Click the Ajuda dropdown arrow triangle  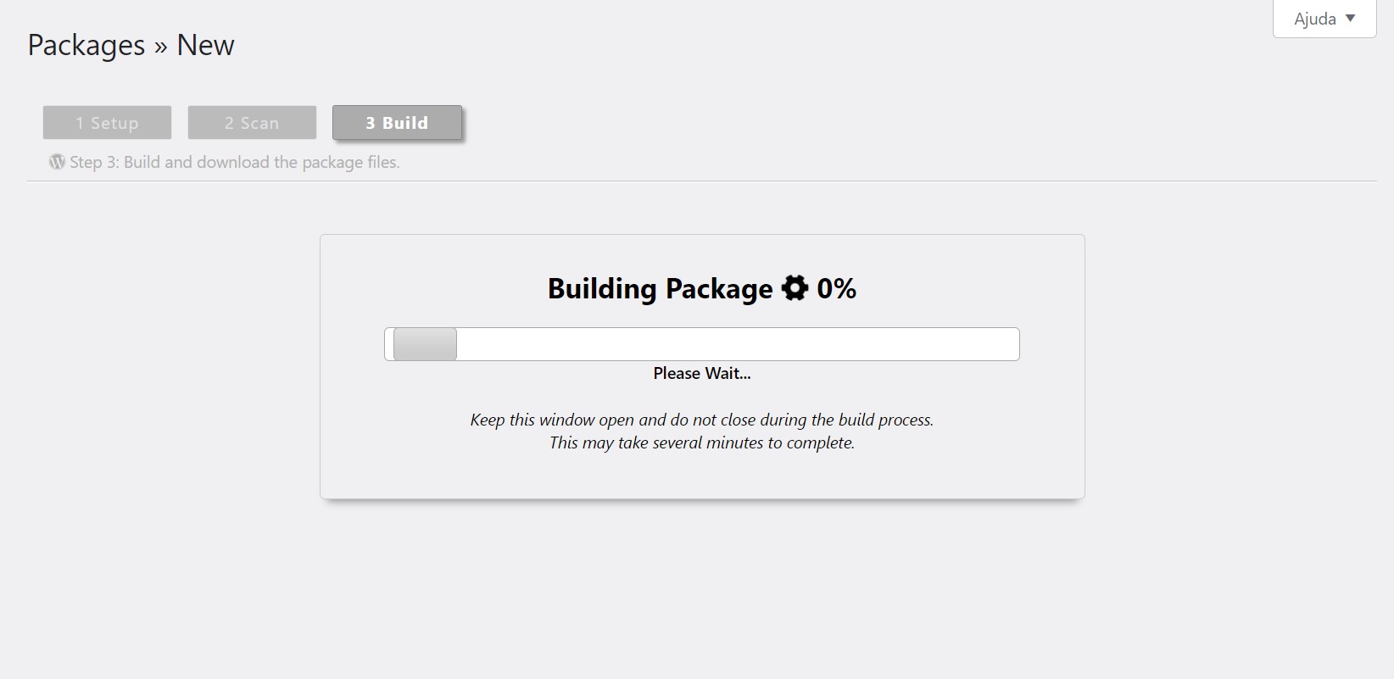pos(1351,19)
